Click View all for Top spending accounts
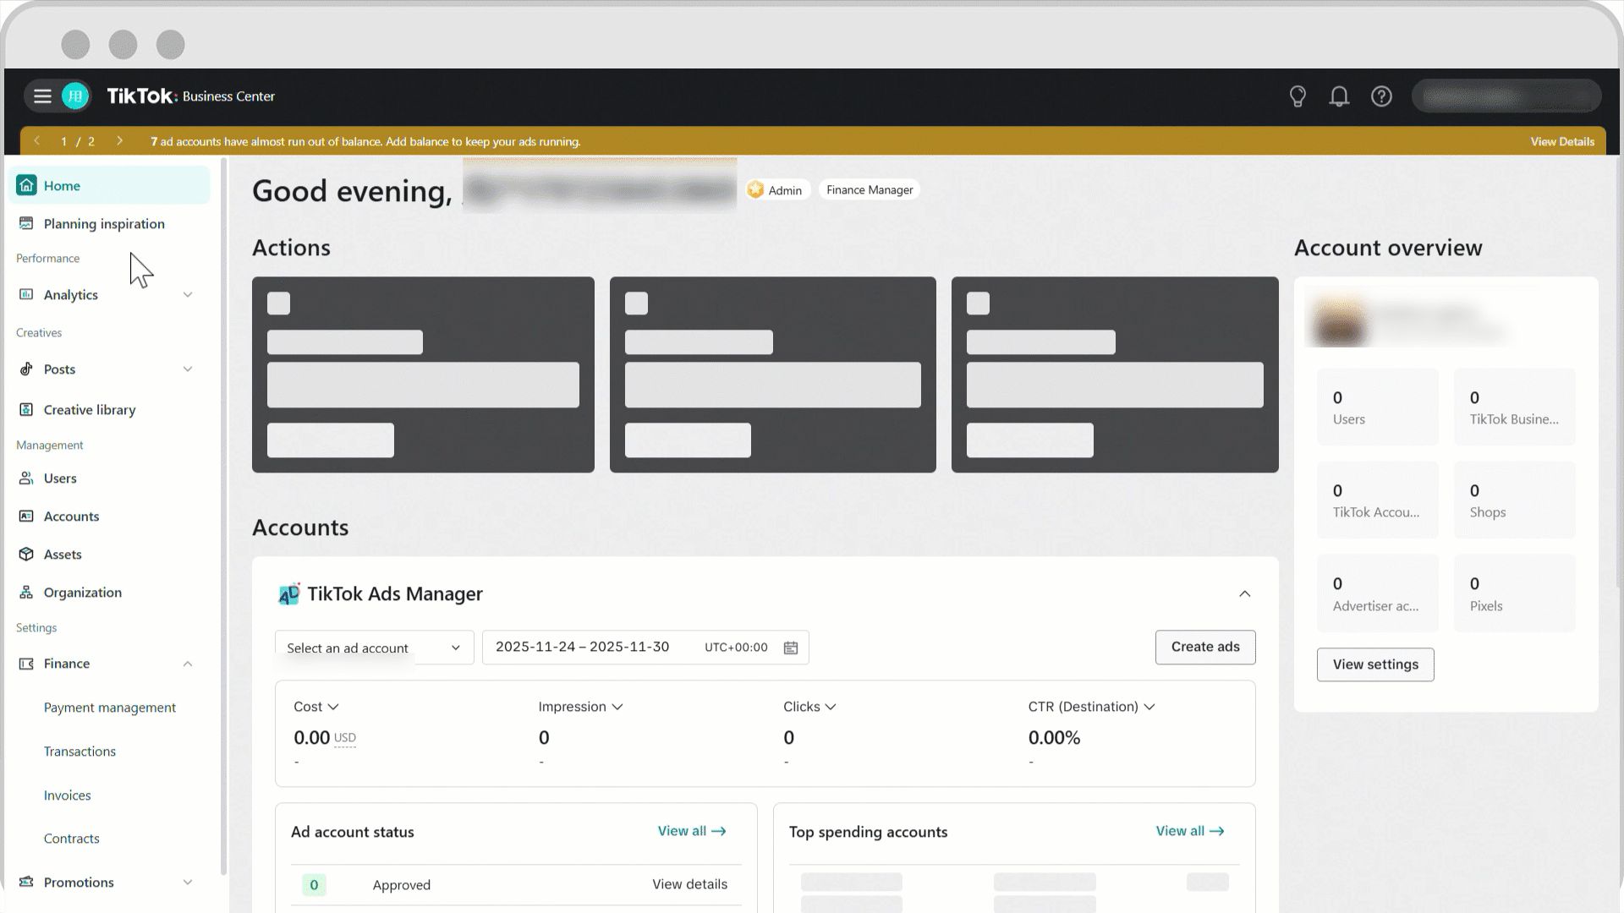The height and width of the screenshot is (913, 1624). pyautogui.click(x=1189, y=831)
